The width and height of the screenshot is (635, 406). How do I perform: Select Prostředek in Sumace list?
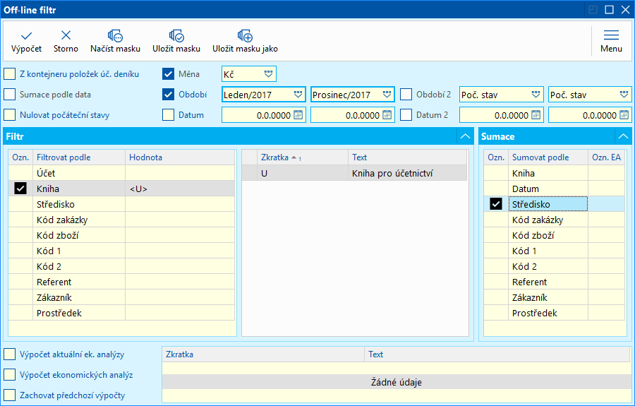555,313
